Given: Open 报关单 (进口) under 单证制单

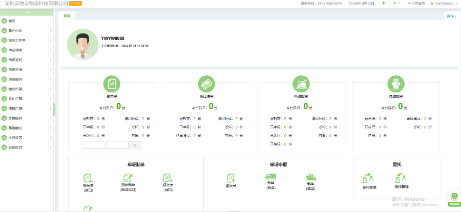Looking at the screenshot, I should click(x=88, y=180).
